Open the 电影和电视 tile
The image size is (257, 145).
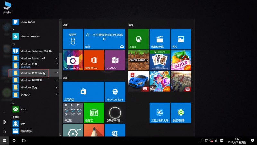tap(160, 39)
